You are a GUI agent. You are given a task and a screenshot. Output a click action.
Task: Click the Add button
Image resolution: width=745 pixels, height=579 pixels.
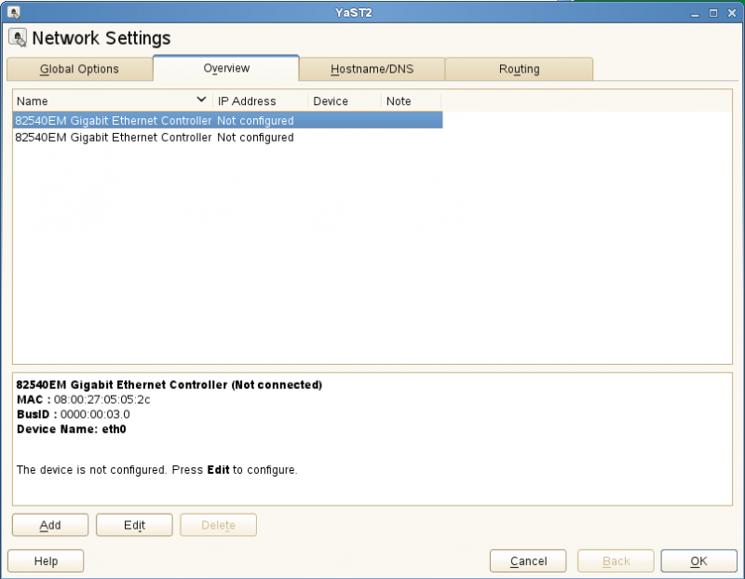(x=49, y=524)
